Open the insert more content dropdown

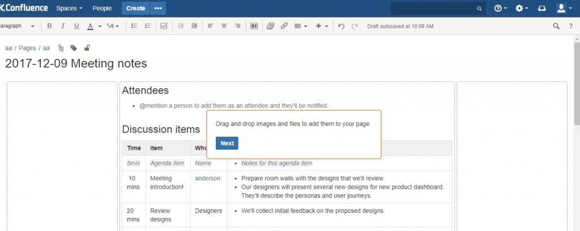[322, 26]
